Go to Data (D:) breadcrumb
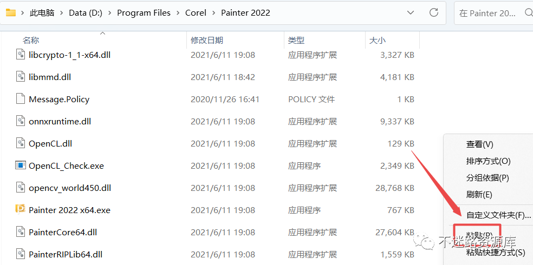The height and width of the screenshot is (265, 533). 86,13
